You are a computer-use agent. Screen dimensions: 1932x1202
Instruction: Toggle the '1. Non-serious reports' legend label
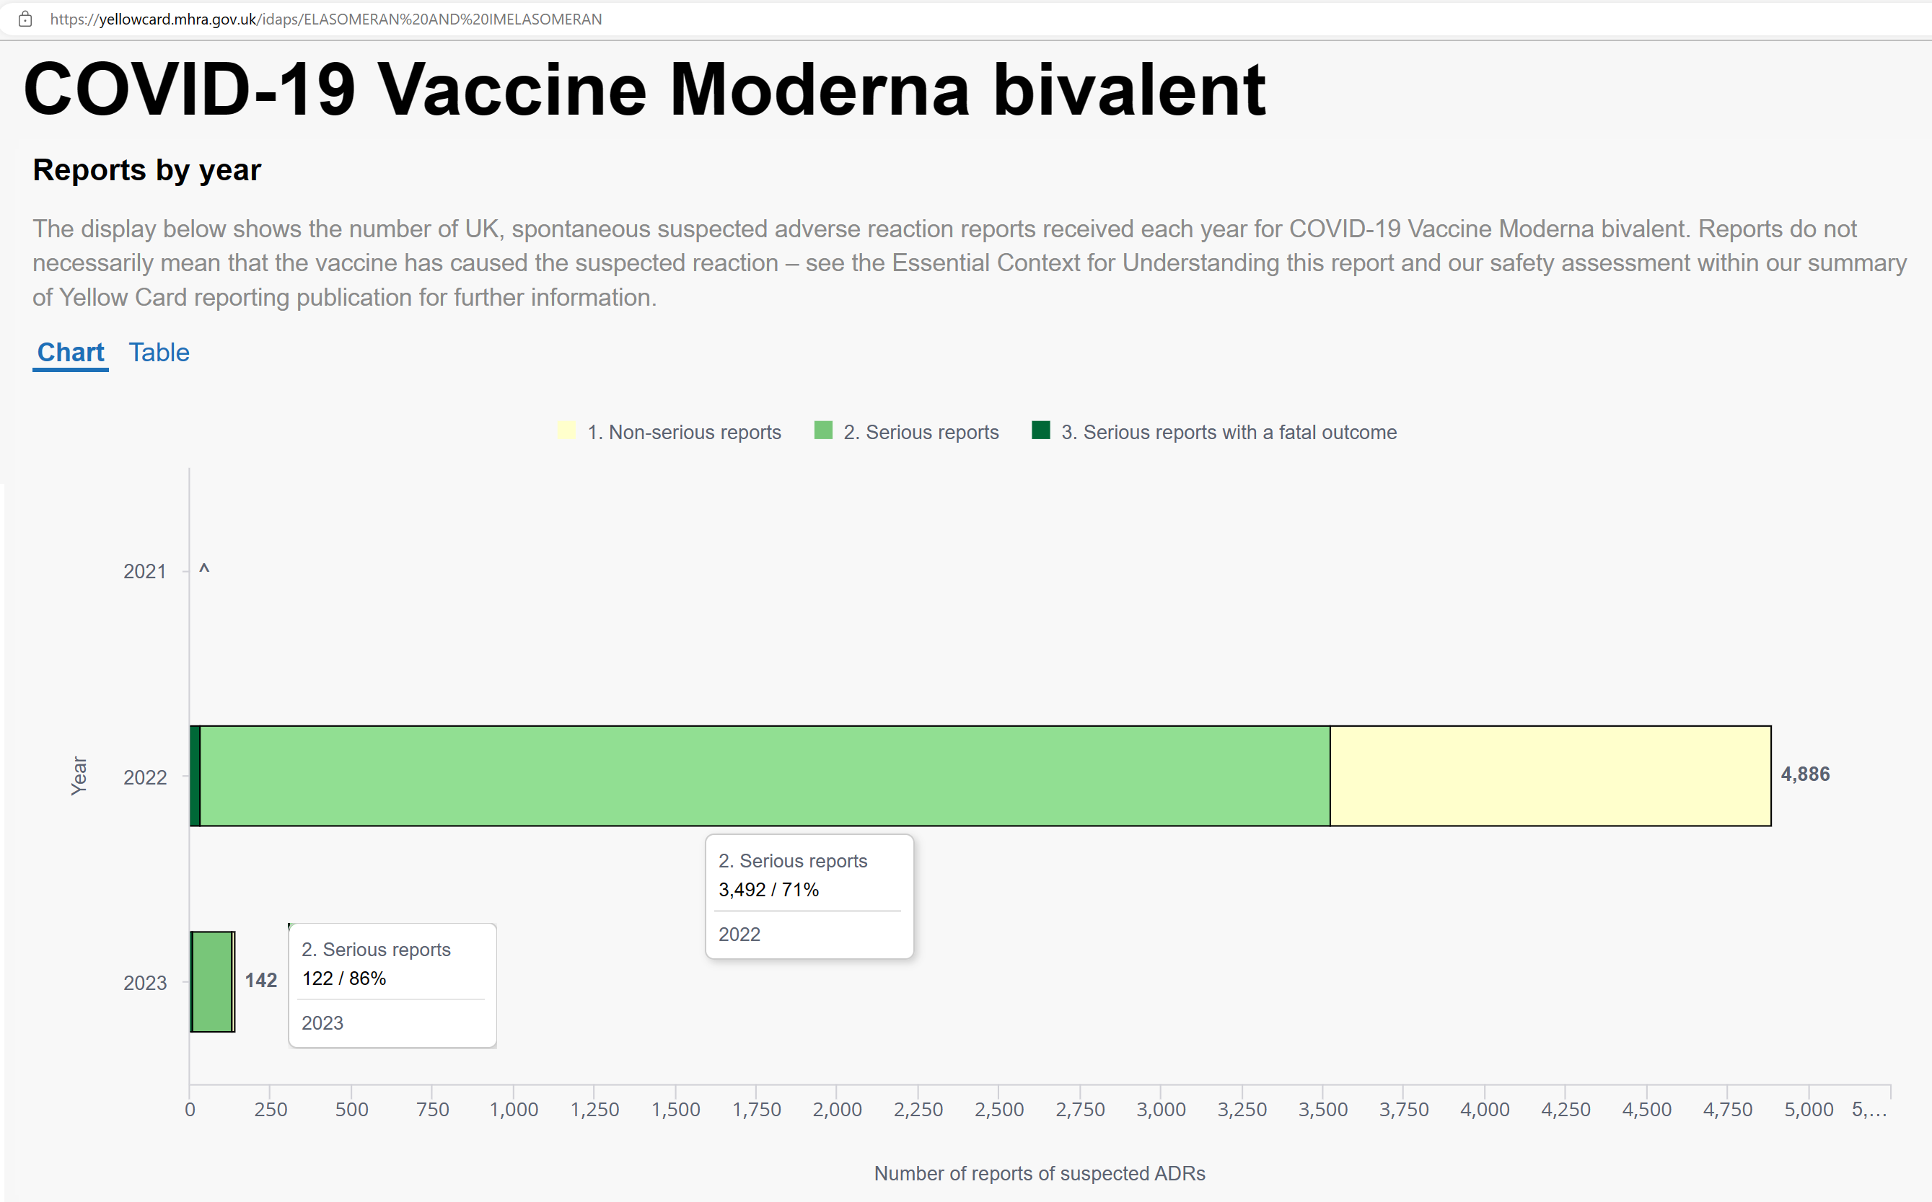pyautogui.click(x=684, y=433)
